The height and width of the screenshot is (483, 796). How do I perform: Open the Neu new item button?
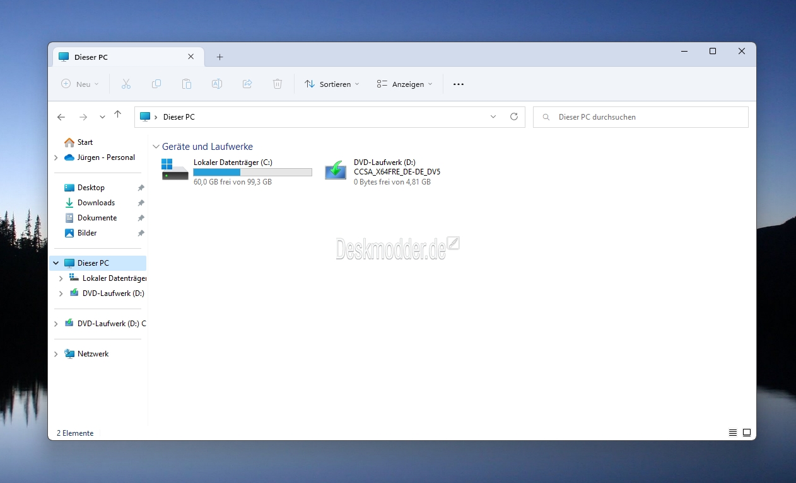[x=80, y=84]
